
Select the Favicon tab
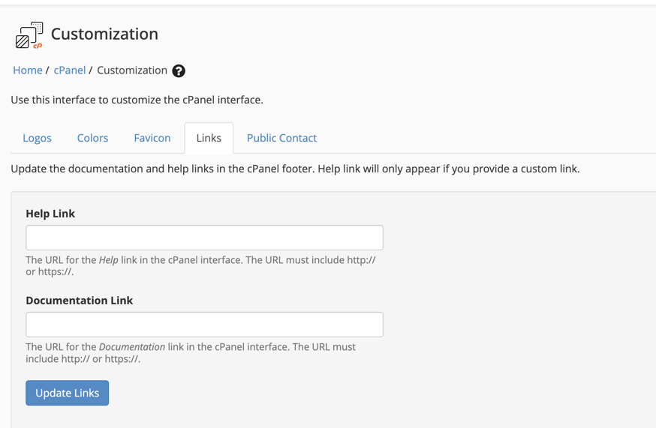pos(152,138)
